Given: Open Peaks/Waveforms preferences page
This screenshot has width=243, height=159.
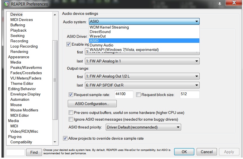Looking at the screenshot, I should pyautogui.click(x=26, y=67).
